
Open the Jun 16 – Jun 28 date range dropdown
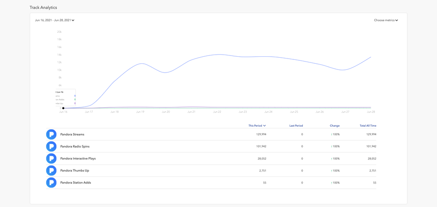(55, 20)
